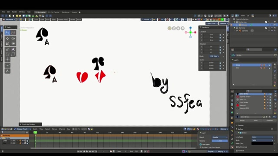Viewport: 278px width, 156px height.
Task: Select the To Sphere tool
Action: [7, 59]
